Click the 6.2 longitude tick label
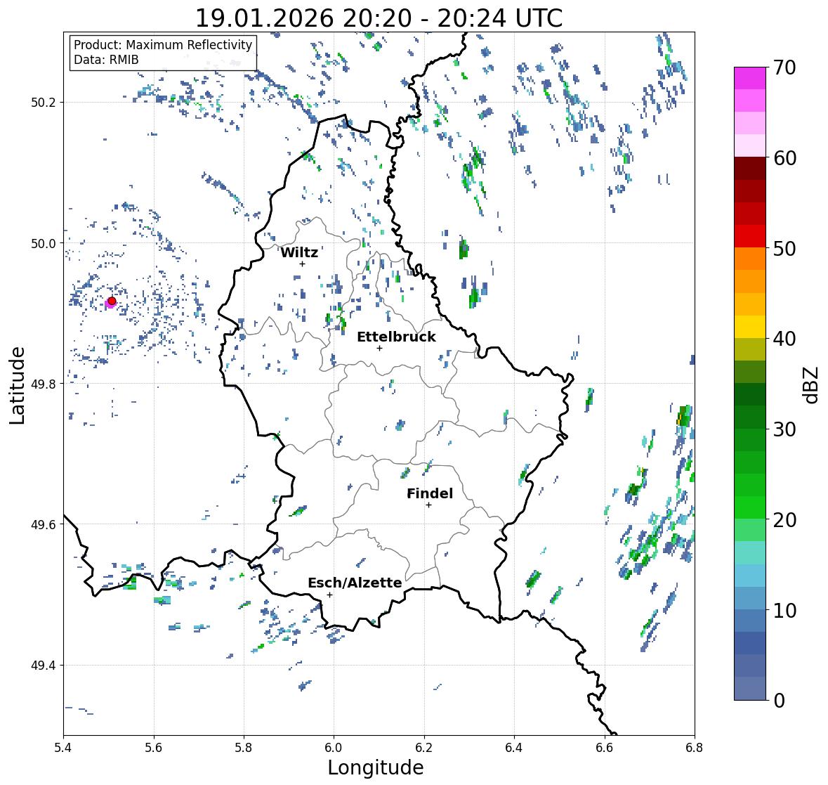The height and width of the screenshot is (785, 828). tap(424, 748)
